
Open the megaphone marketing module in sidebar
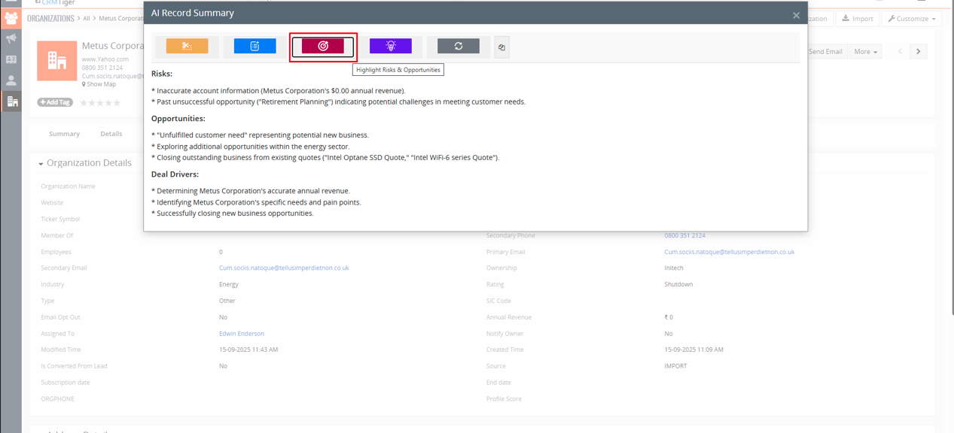[x=11, y=38]
